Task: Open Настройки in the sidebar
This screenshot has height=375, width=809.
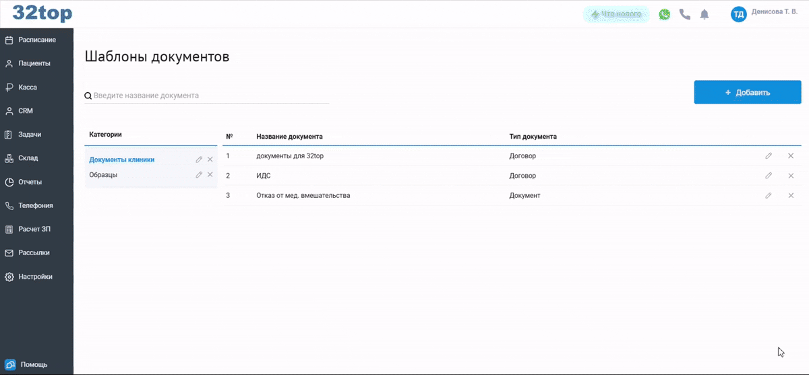Action: coord(35,277)
